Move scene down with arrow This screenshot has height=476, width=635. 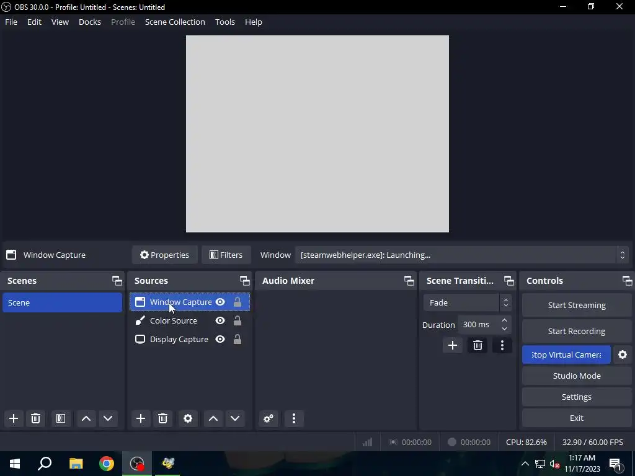108,418
